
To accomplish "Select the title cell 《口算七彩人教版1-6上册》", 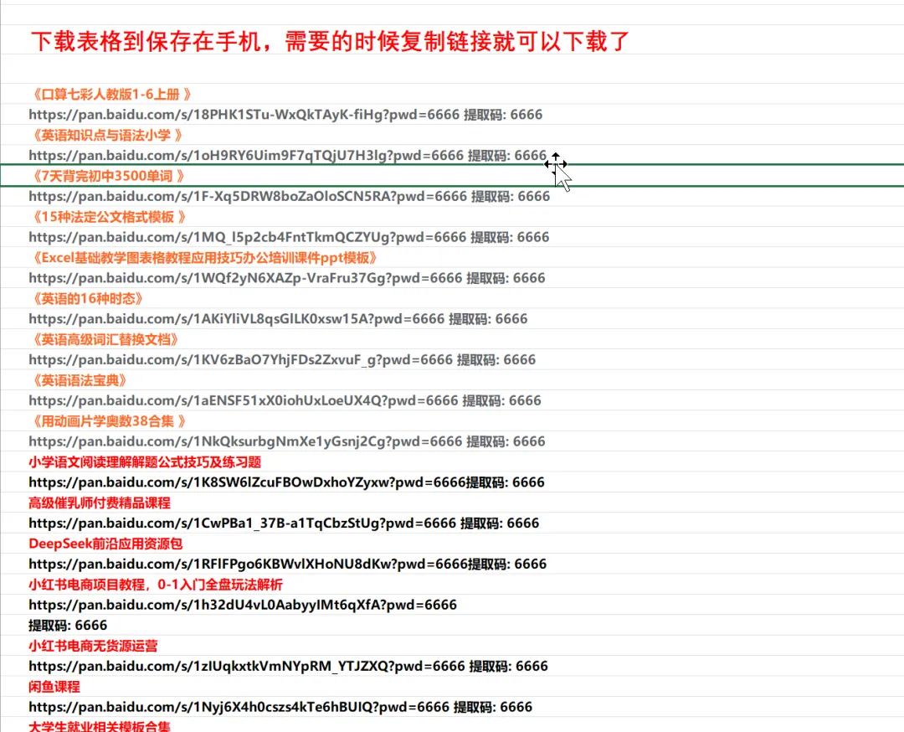I will coord(110,94).
